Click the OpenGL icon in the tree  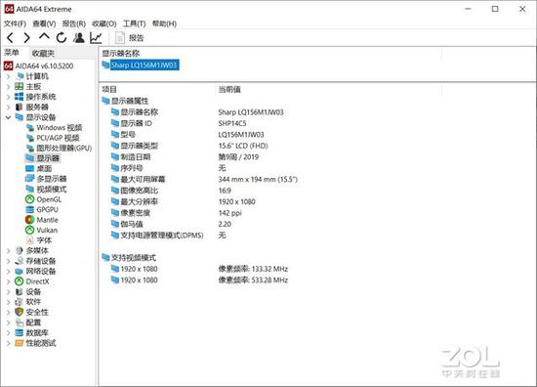pos(30,199)
